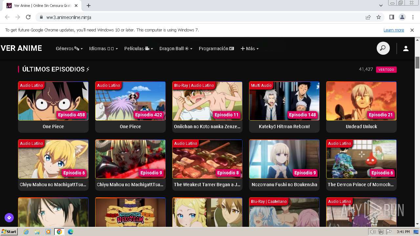420x236 pixels.
Task: Dismiss the Chrome update notification bar
Action: (x=412, y=30)
